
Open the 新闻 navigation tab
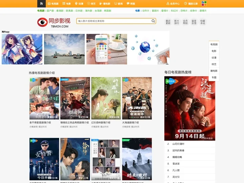tap(118, 4)
